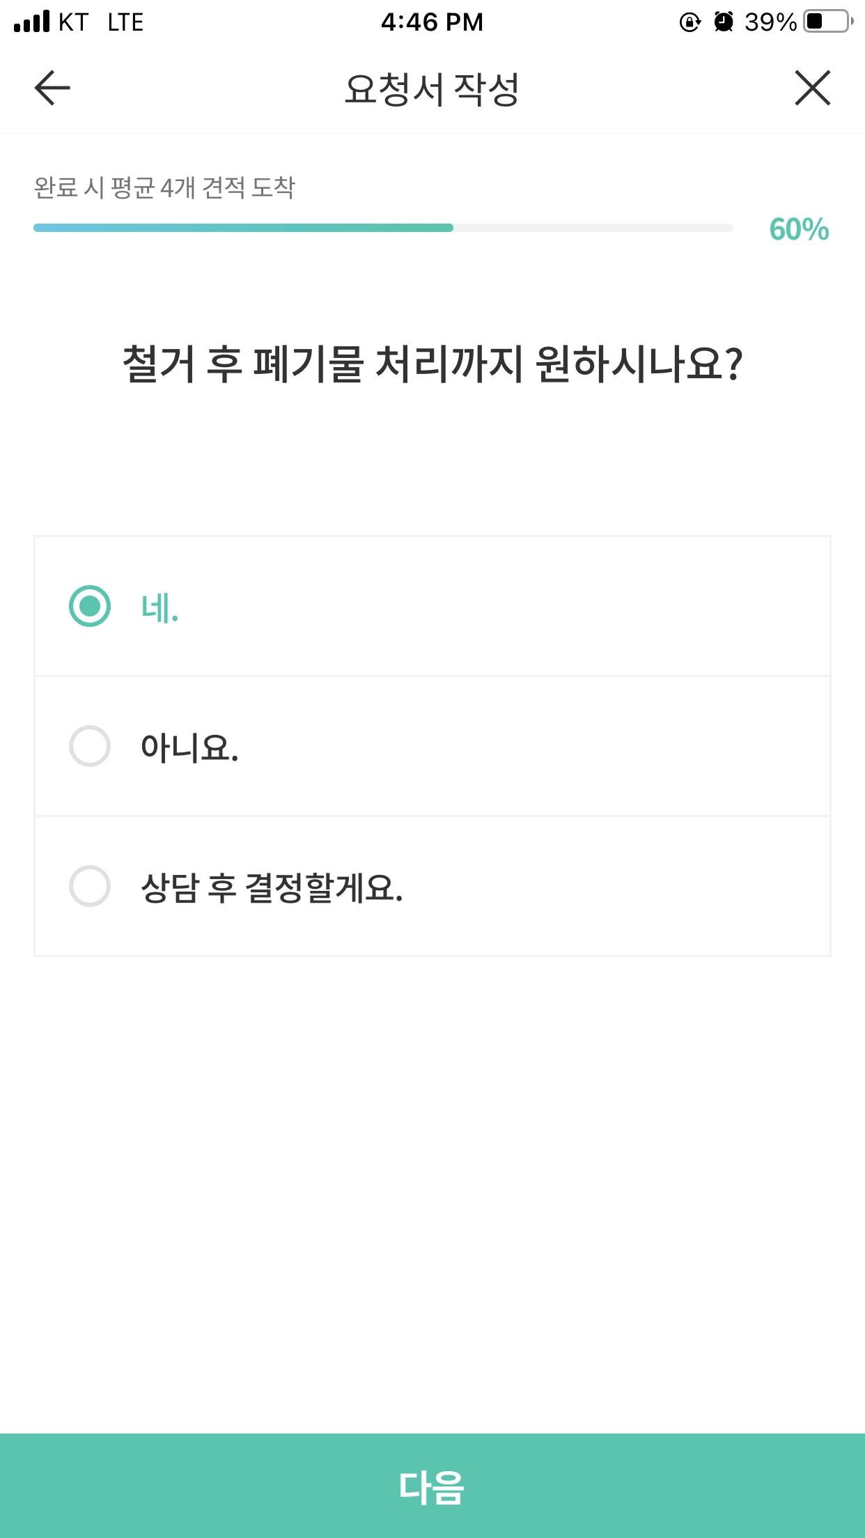Close the 요청서 작성 form

[x=812, y=88]
